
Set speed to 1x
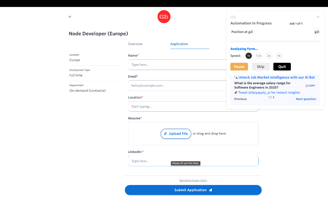249,56
